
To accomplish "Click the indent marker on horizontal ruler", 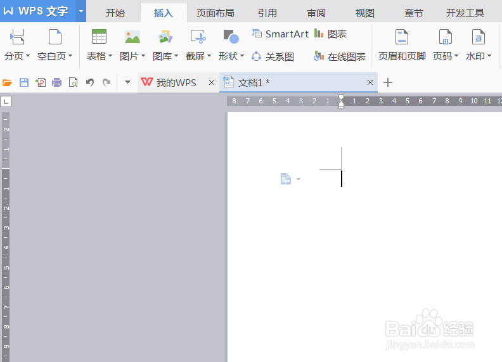I will (x=341, y=101).
